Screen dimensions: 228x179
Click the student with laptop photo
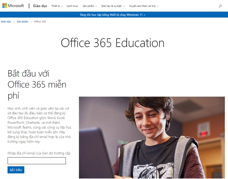click(x=152, y=138)
